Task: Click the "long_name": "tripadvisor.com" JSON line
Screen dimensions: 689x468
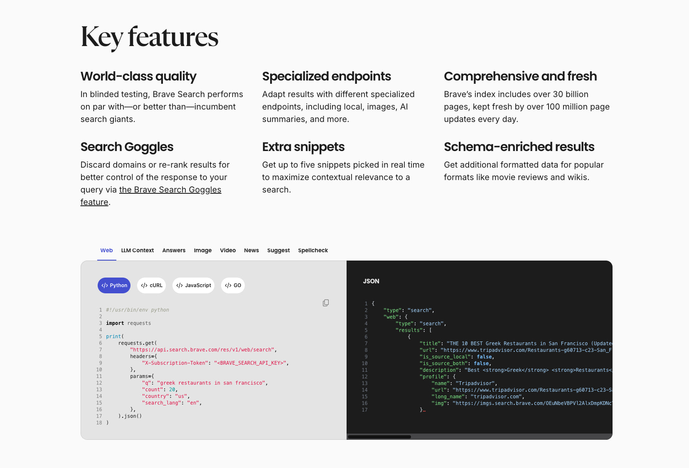Action: coord(478,397)
